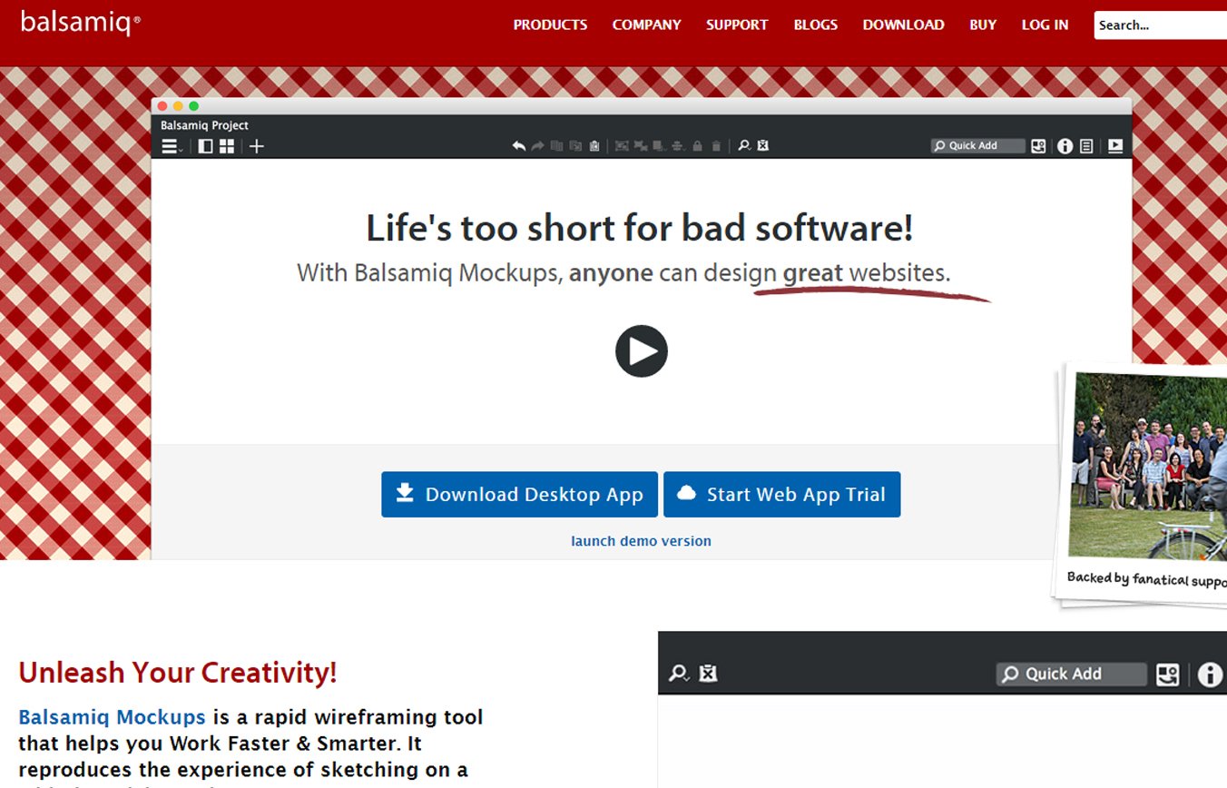Open the project notes icon in the top toolbar
This screenshot has height=788, width=1227.
tap(1086, 146)
